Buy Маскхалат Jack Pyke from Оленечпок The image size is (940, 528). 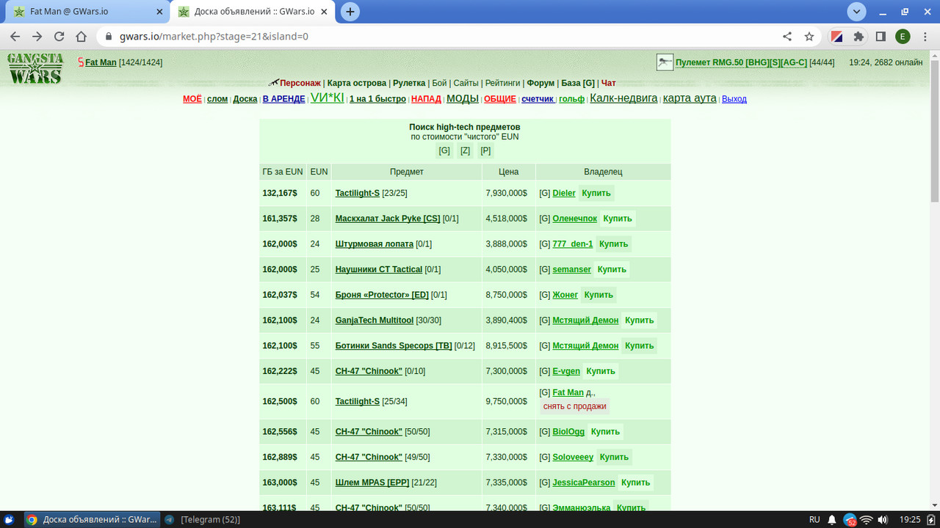pos(617,219)
